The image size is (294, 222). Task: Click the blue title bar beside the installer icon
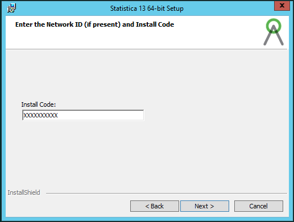(57, 9)
